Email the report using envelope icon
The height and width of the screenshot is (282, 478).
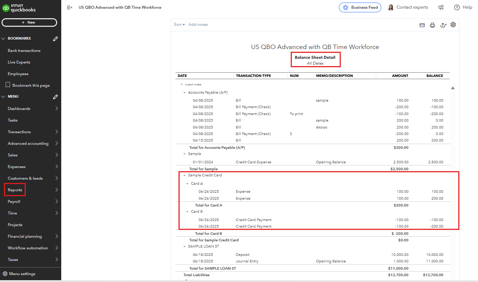[x=422, y=25]
